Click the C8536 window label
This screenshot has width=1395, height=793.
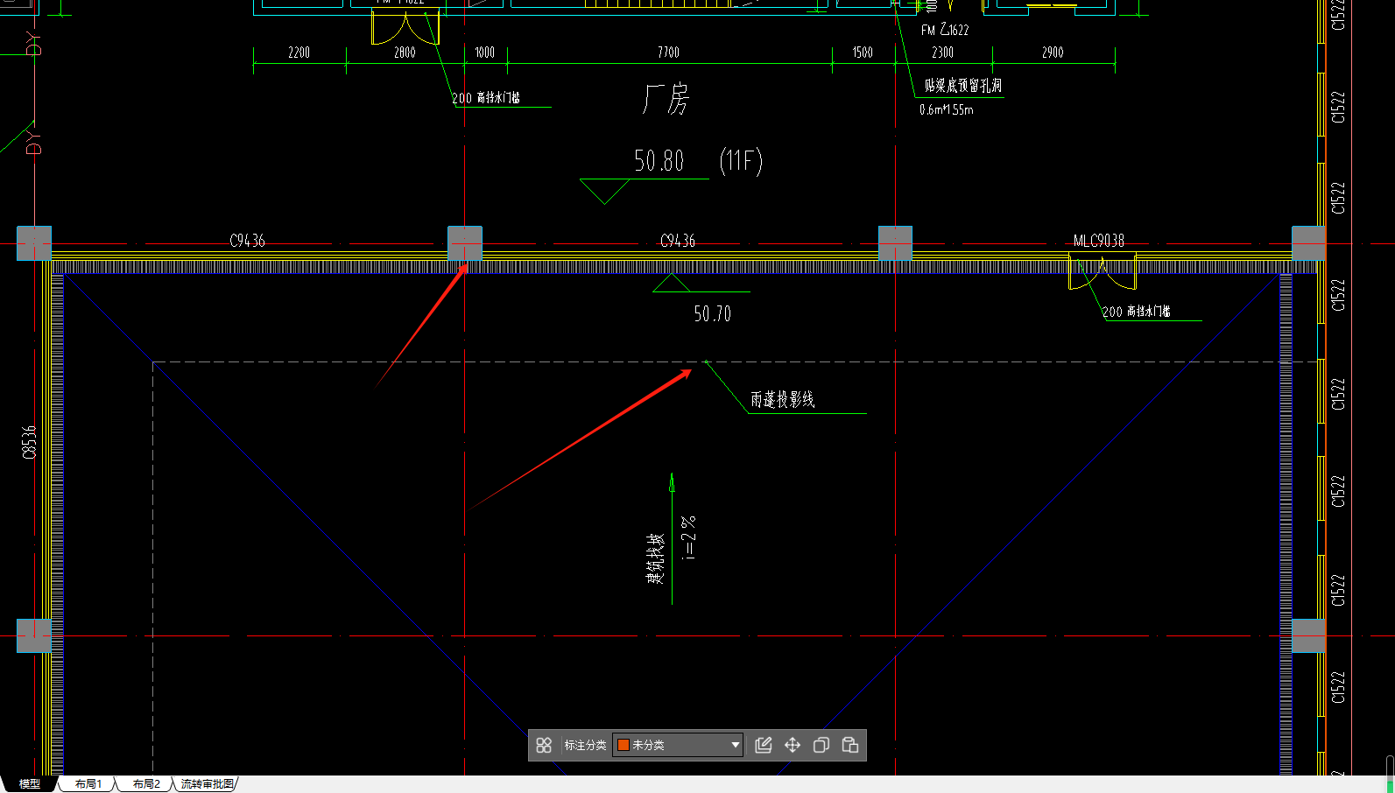(30, 442)
